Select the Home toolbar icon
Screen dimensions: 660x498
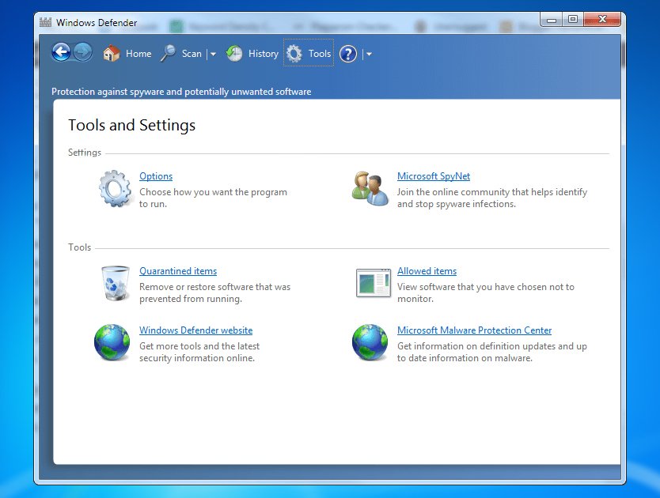point(112,53)
